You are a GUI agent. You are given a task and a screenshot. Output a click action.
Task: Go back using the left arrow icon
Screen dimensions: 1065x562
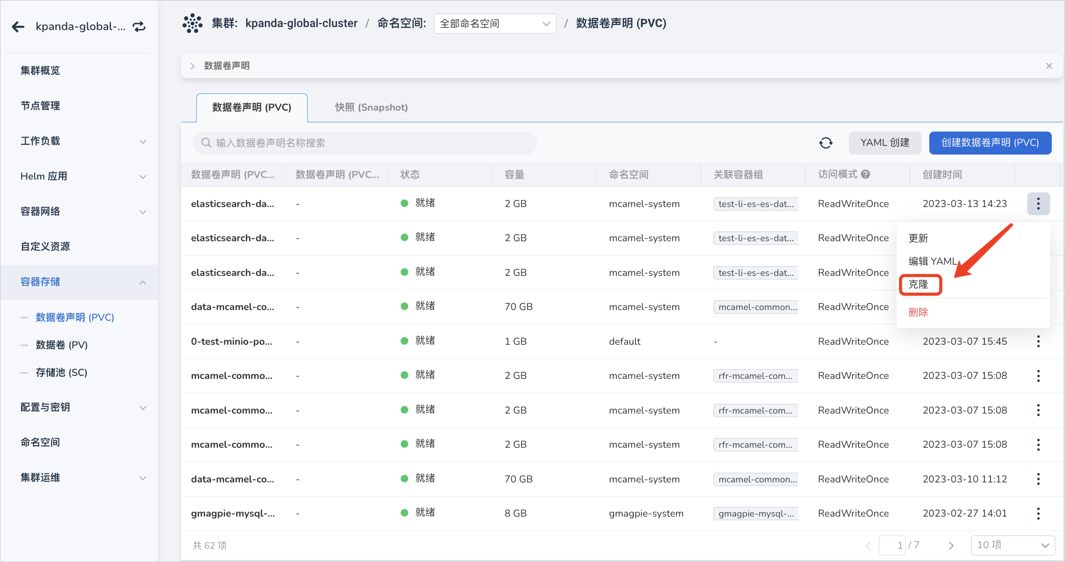[18, 27]
